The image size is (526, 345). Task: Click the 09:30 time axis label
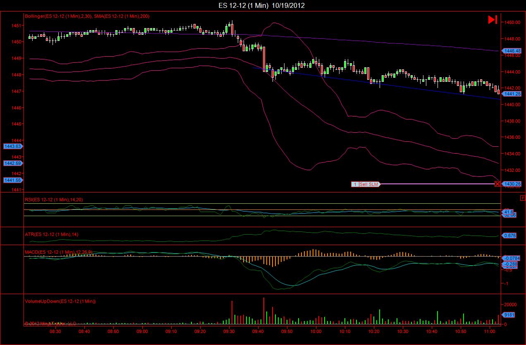click(229, 331)
